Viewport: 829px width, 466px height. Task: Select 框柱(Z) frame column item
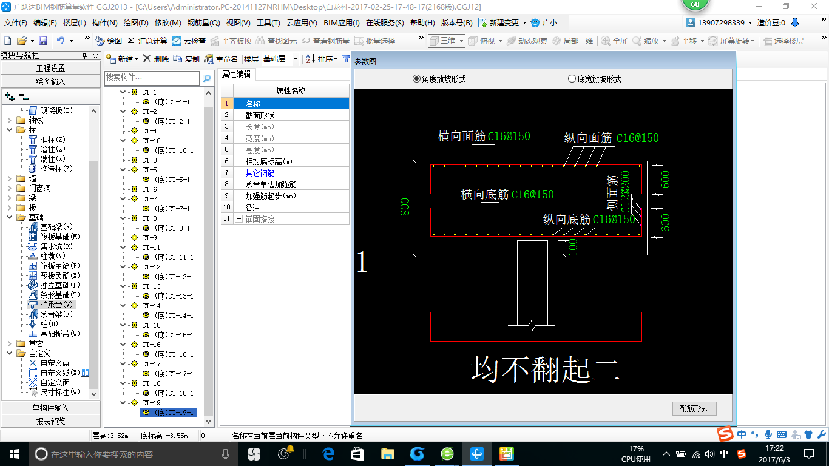[x=47, y=140]
